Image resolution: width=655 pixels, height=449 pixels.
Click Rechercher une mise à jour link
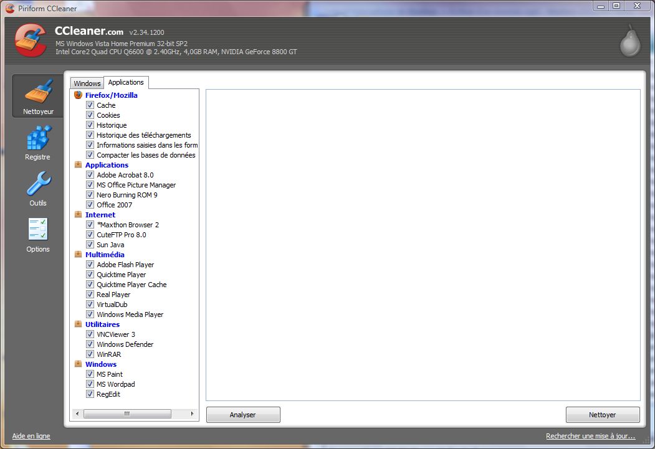tap(591, 436)
